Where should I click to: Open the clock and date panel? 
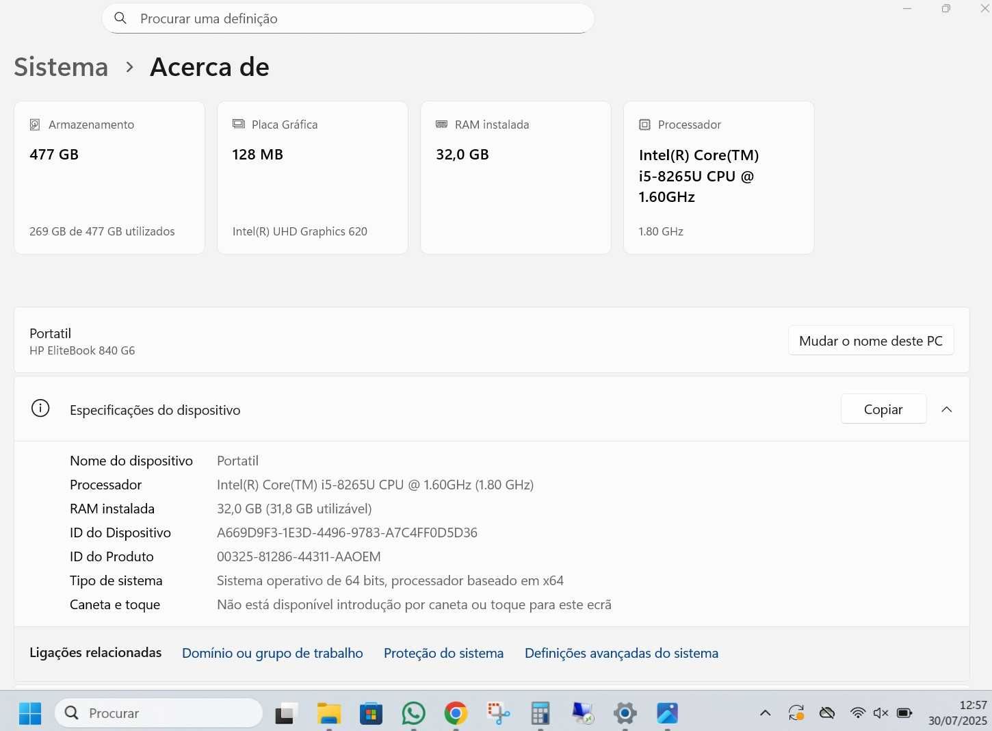click(957, 713)
